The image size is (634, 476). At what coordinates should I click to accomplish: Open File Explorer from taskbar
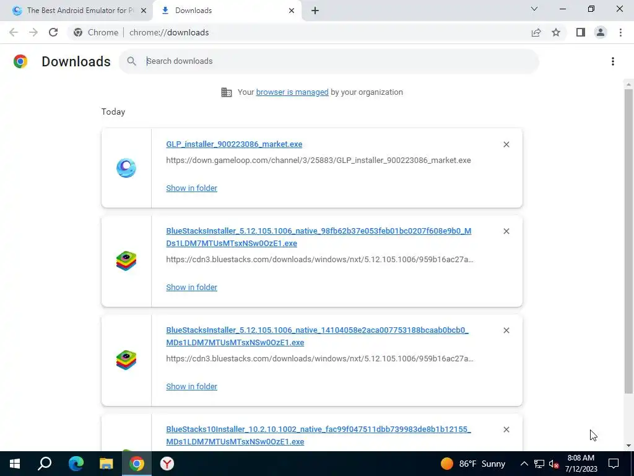(x=106, y=464)
